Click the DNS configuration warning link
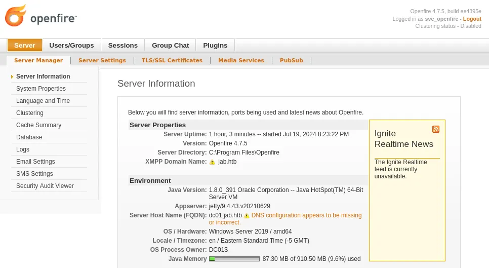 286,219
